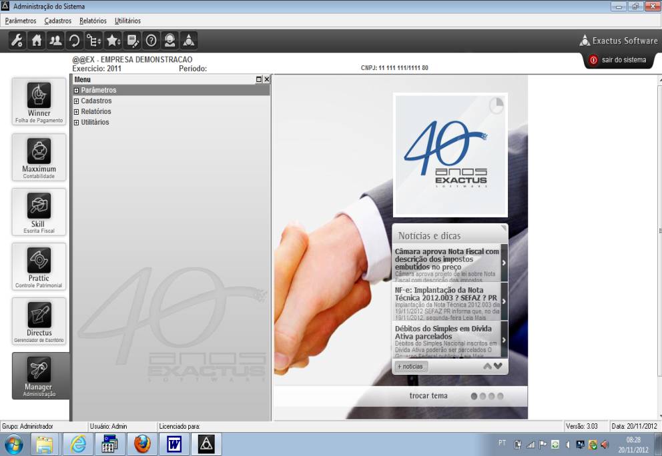Open the Cadastros menu in menu bar
662x456 pixels.
[x=58, y=21]
